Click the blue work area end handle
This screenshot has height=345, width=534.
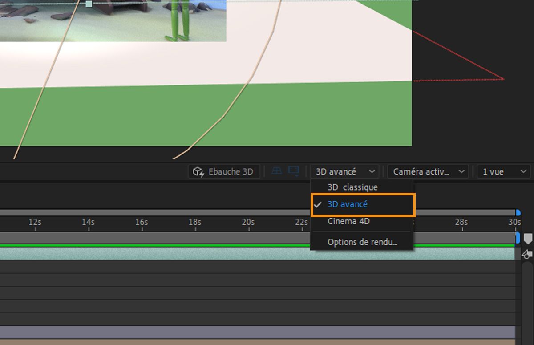[x=518, y=238]
